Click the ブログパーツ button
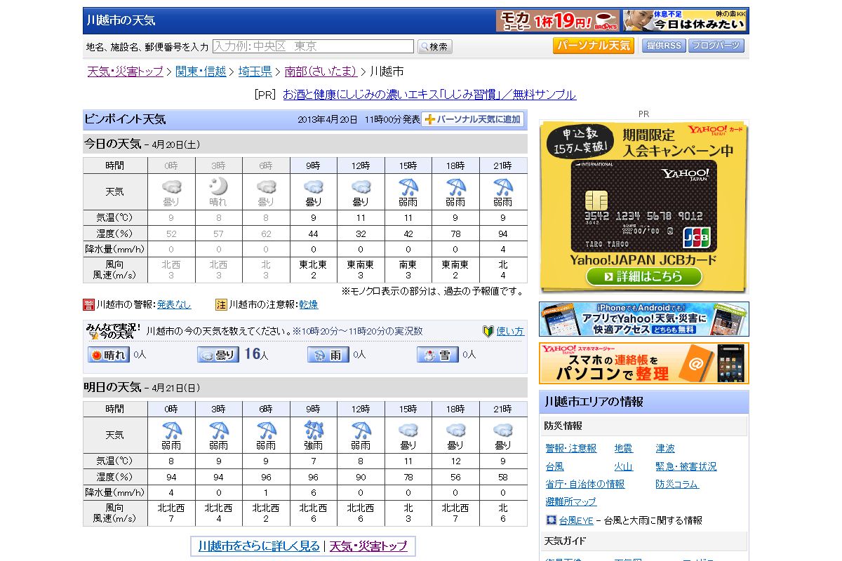 coord(716,46)
